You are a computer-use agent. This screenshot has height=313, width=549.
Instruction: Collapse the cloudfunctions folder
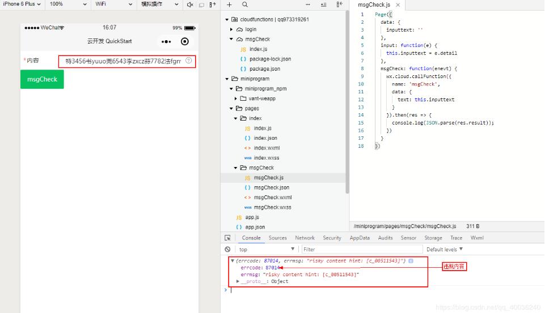(x=227, y=19)
